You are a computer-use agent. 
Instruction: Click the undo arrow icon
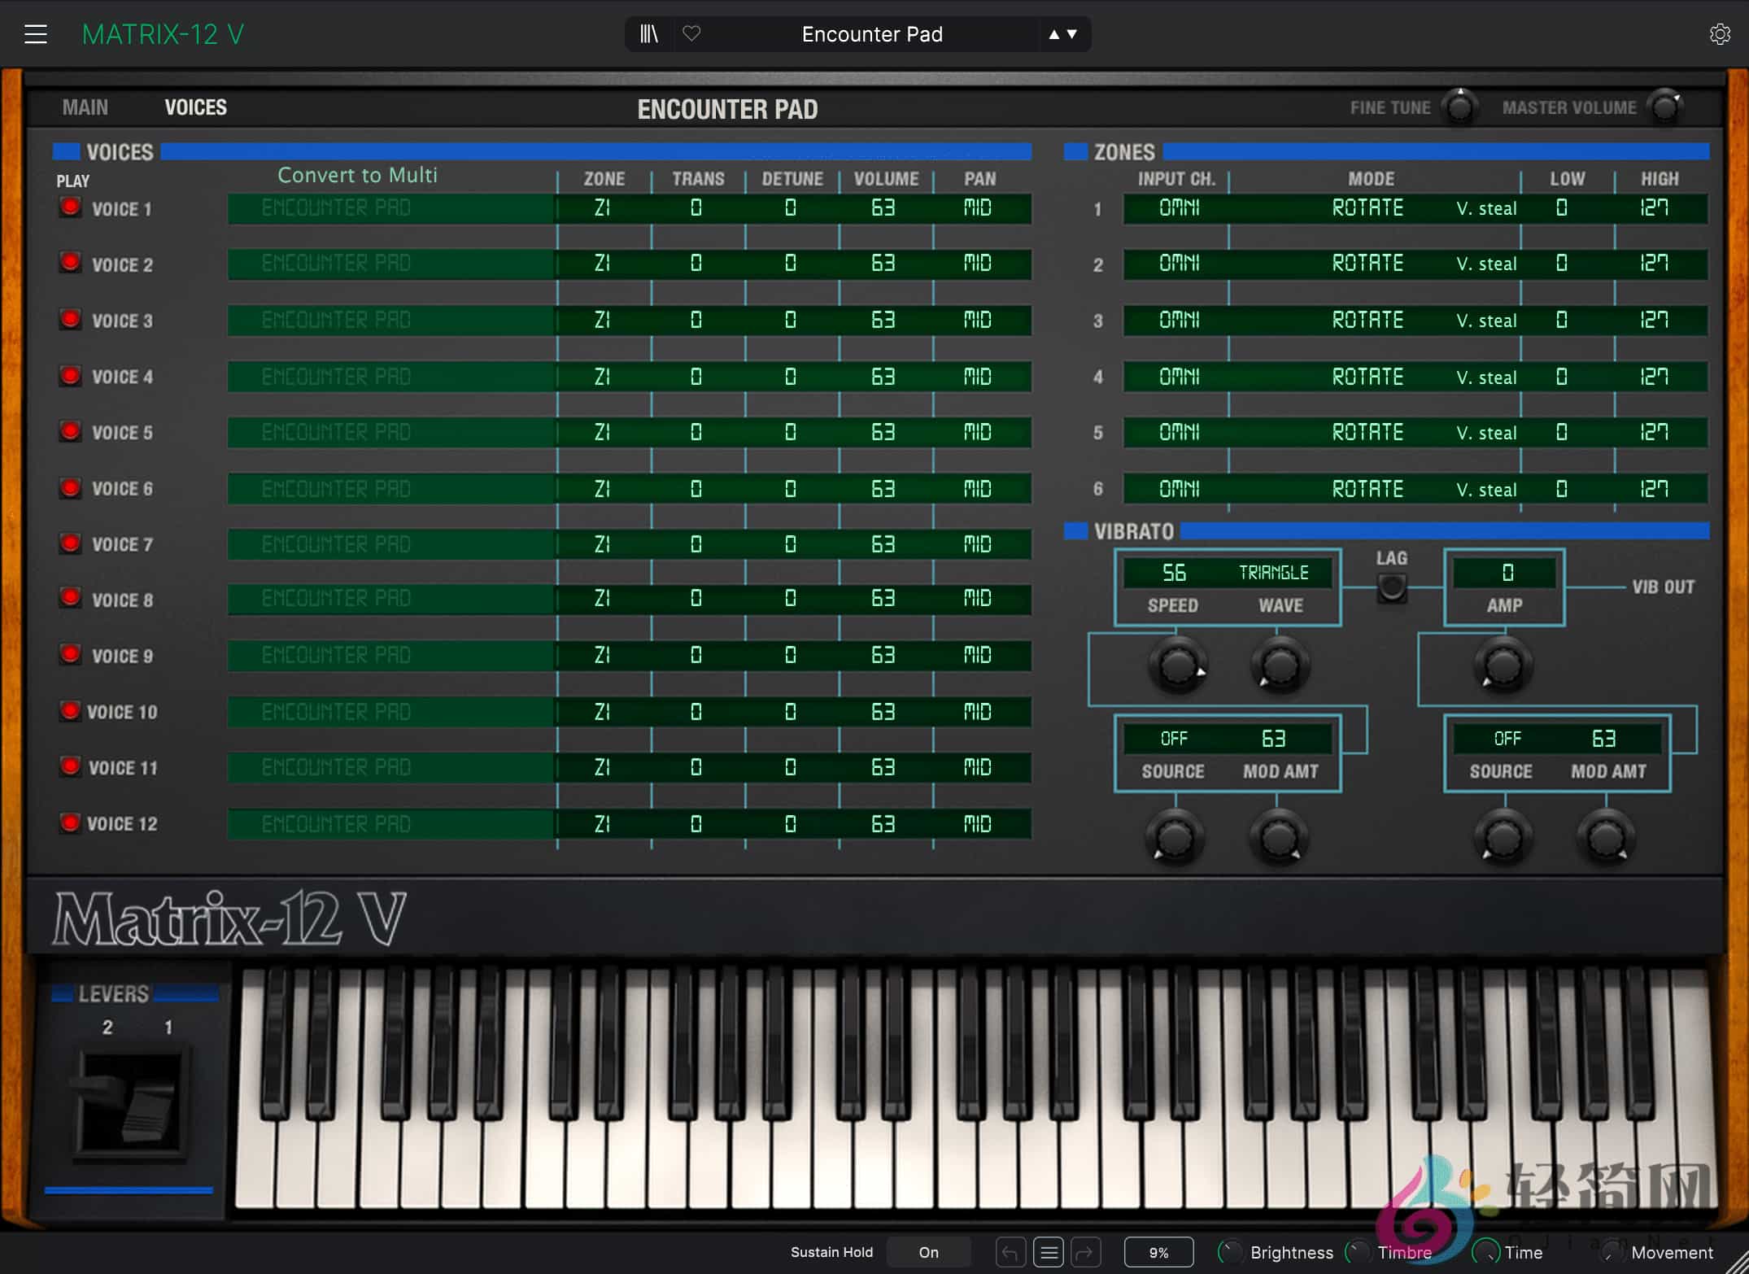coord(1010,1252)
